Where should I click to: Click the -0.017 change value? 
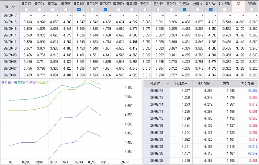(253, 147)
